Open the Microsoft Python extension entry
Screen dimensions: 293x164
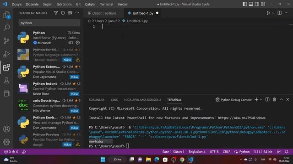tap(49, 38)
